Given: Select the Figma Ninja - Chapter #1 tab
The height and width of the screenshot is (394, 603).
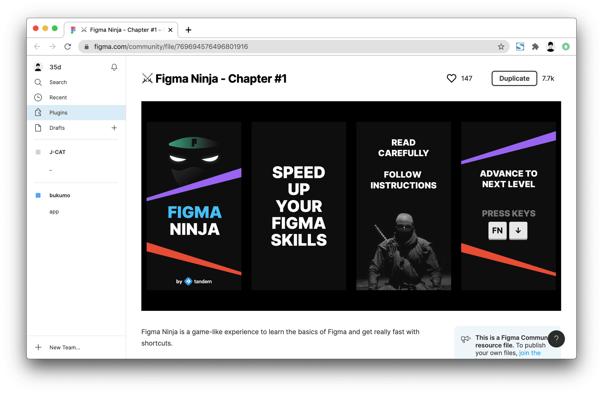Looking at the screenshot, I should pos(121,30).
